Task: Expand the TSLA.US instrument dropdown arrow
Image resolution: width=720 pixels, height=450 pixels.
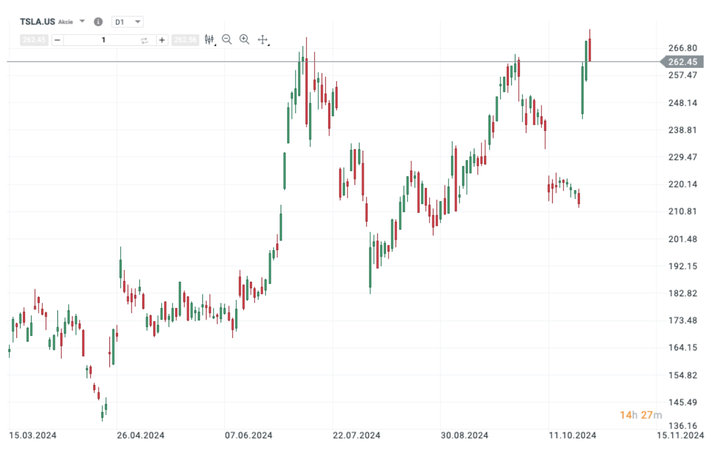Action: pyautogui.click(x=82, y=21)
